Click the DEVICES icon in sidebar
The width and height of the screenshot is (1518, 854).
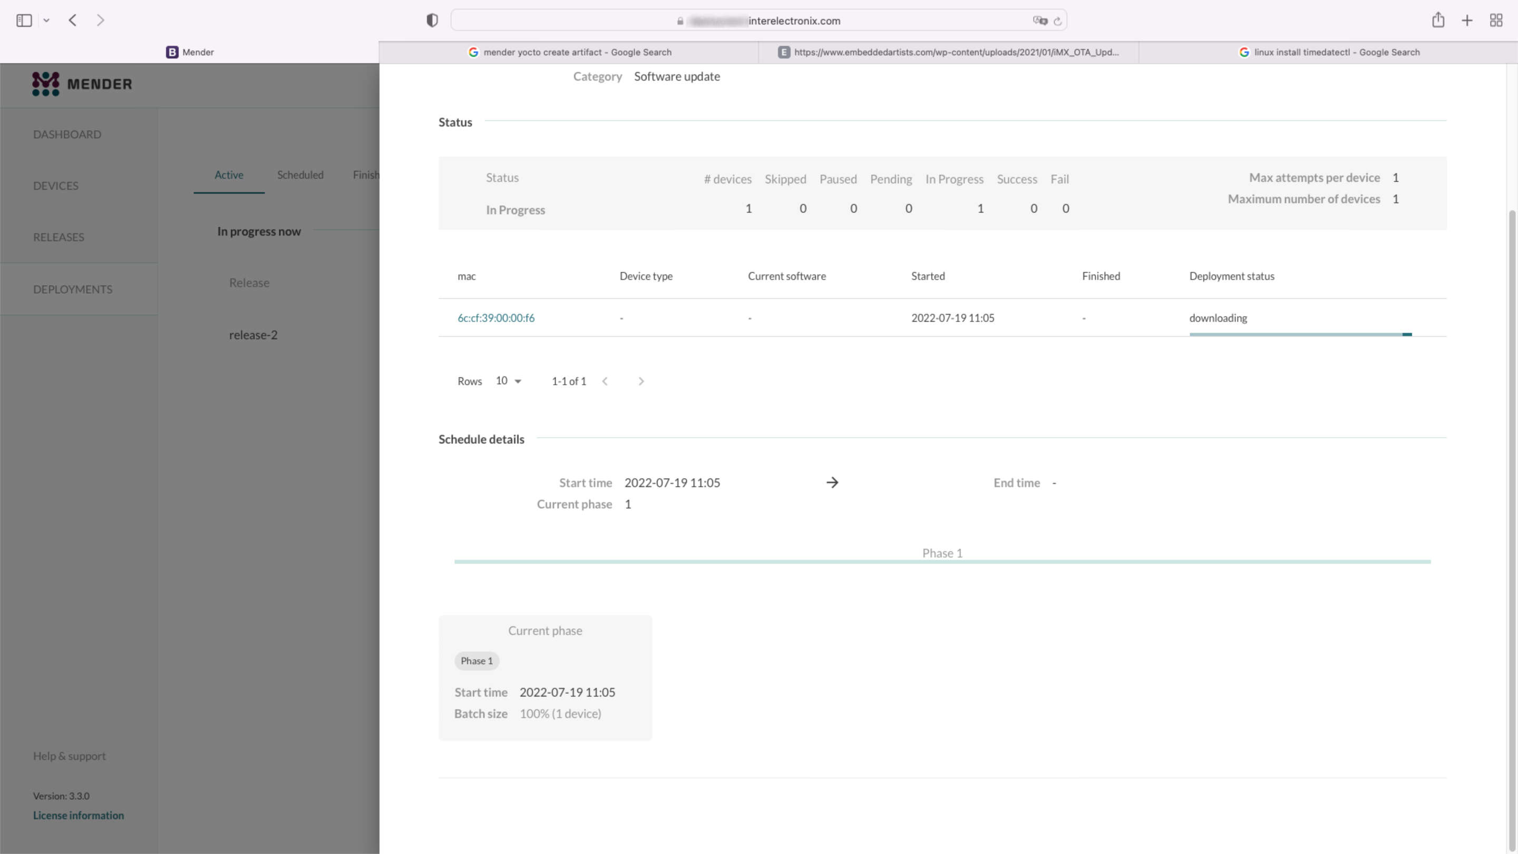55,186
